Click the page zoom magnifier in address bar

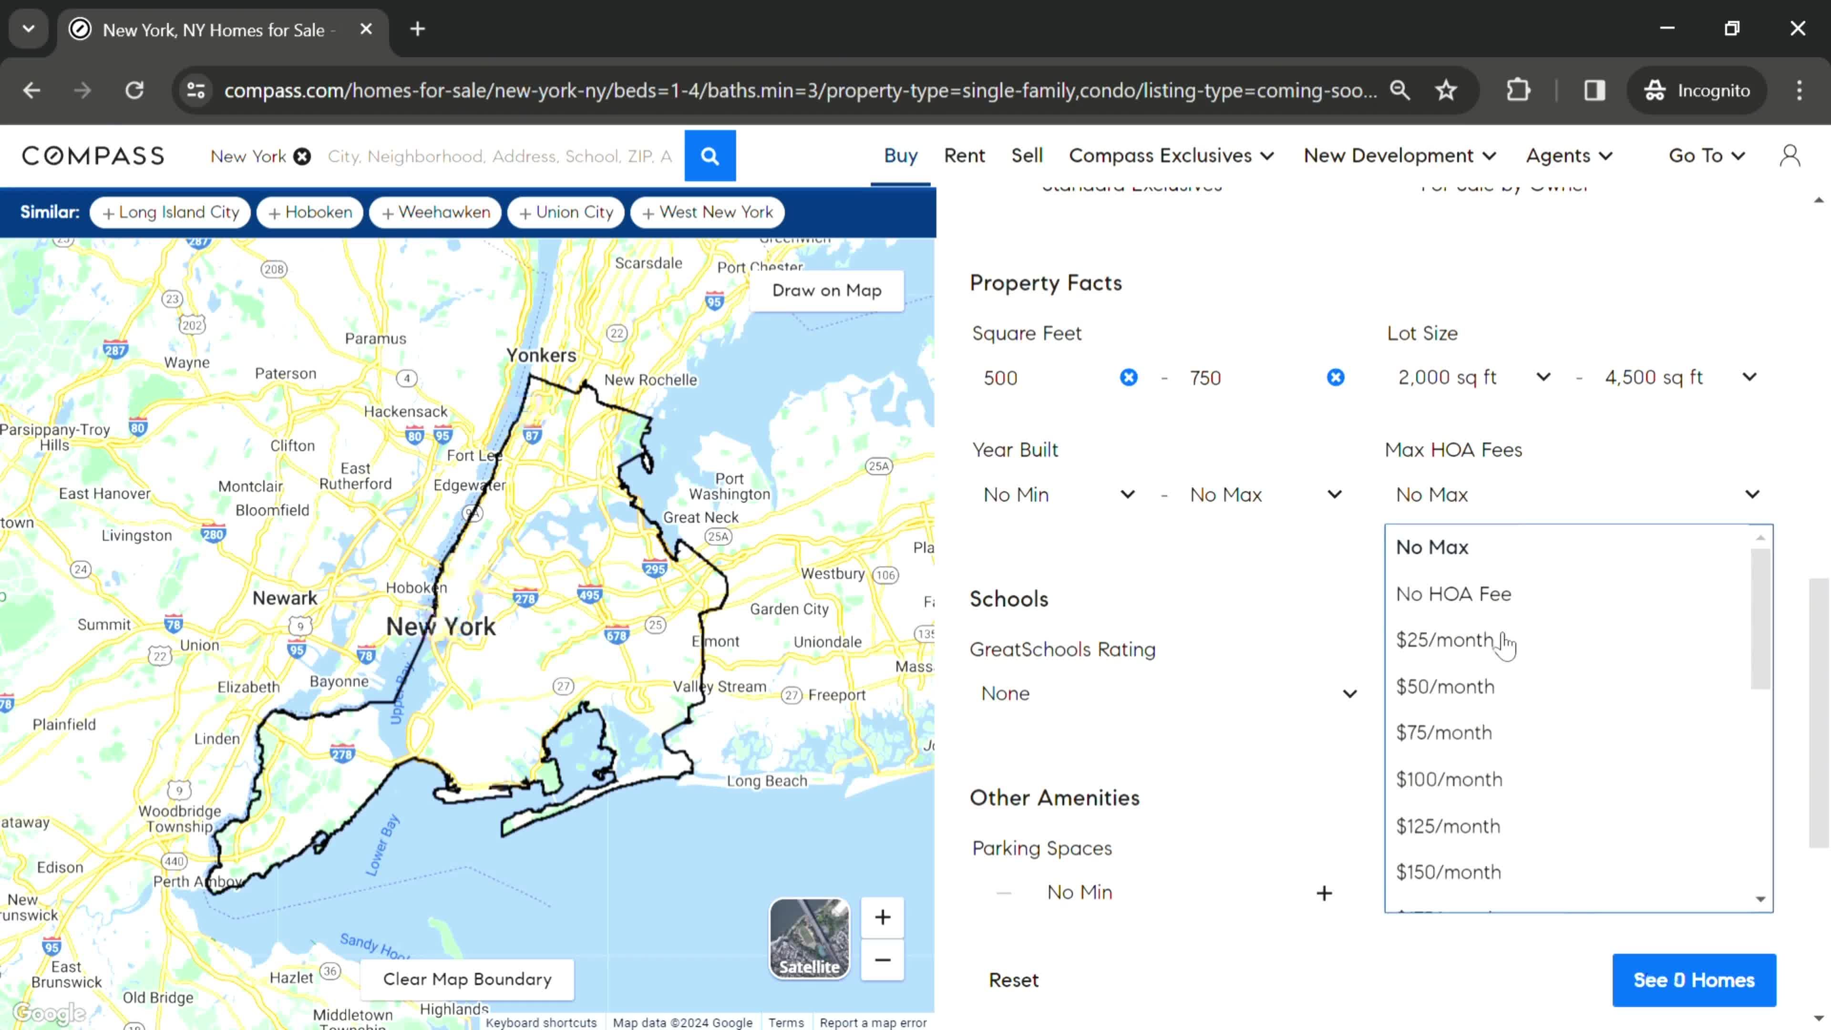1400,90
